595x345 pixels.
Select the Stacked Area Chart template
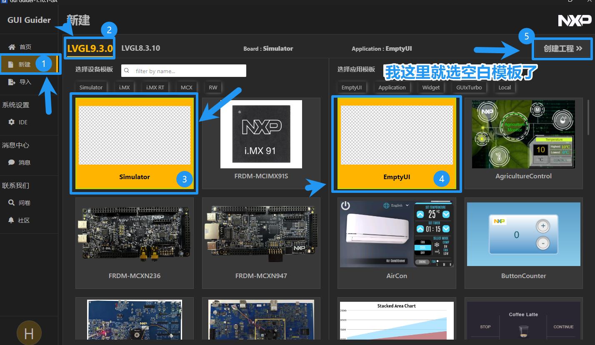coord(397,319)
